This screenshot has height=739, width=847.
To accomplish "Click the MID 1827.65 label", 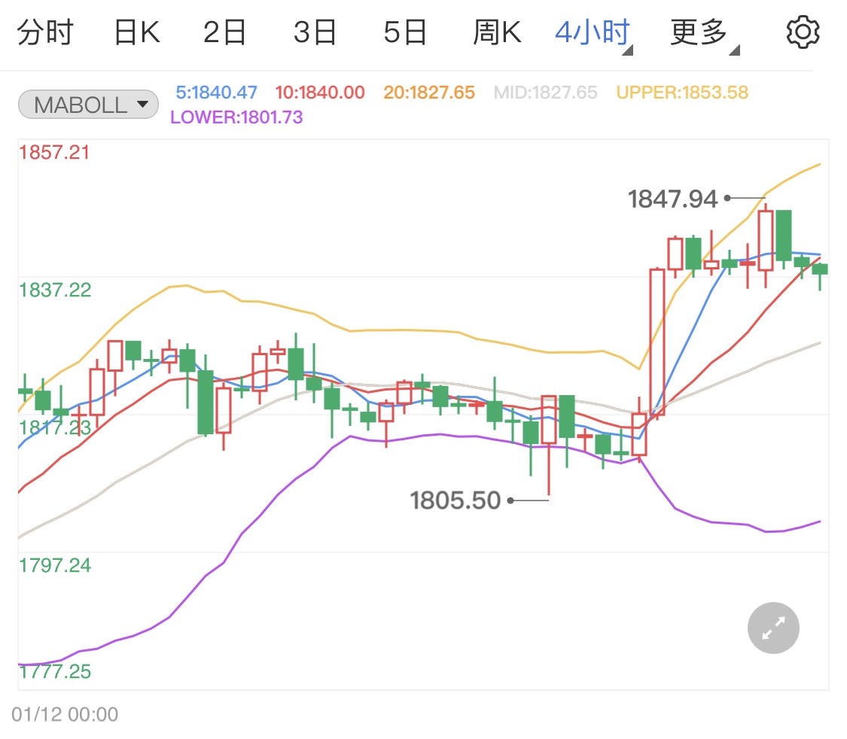I will pyautogui.click(x=545, y=93).
